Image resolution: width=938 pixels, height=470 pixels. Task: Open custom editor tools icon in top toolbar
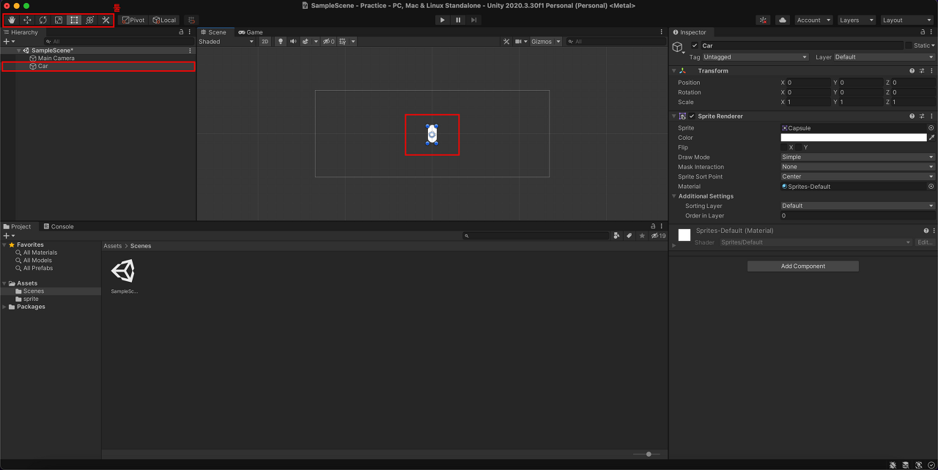(106, 20)
